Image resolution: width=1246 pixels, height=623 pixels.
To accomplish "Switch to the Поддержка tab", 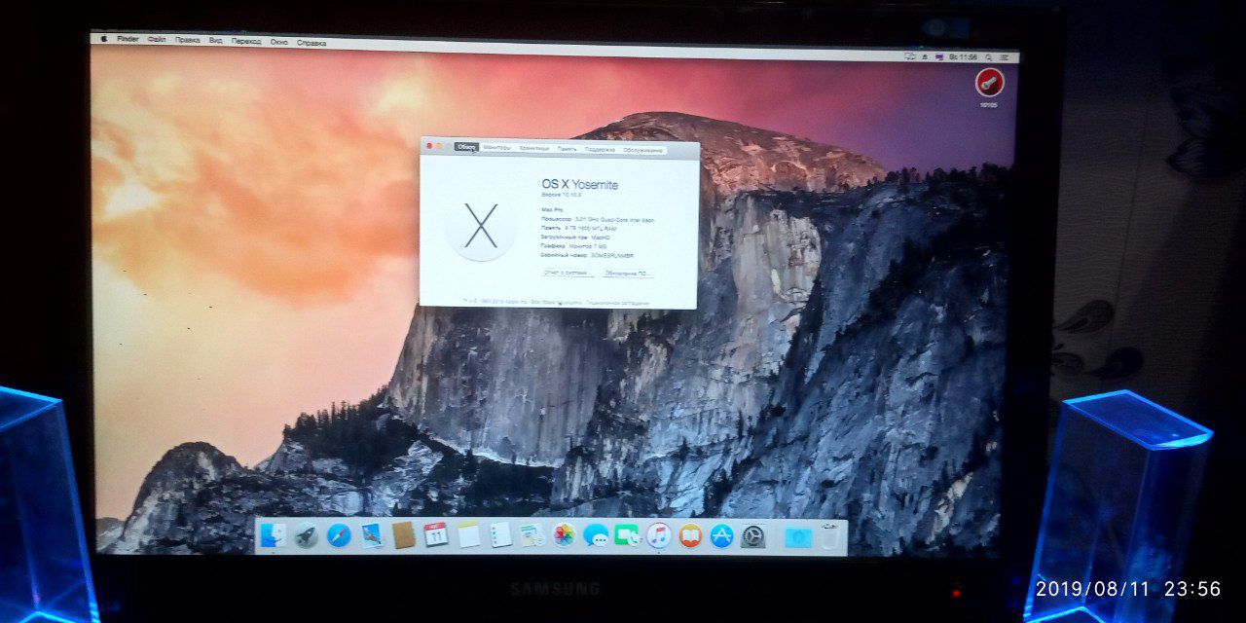I will (x=601, y=149).
